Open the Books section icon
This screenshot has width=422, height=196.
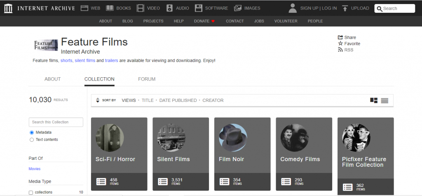[110, 8]
